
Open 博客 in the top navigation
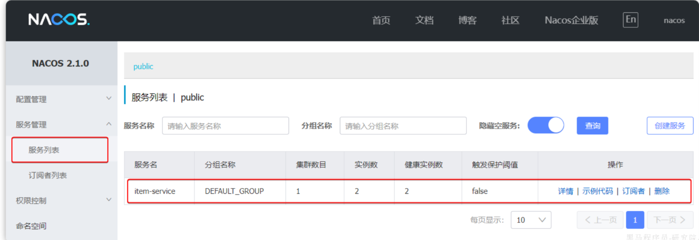(x=467, y=20)
